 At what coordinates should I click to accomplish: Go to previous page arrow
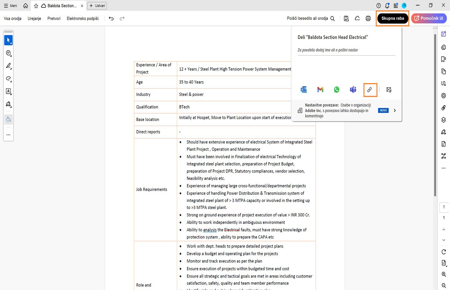click(444, 230)
